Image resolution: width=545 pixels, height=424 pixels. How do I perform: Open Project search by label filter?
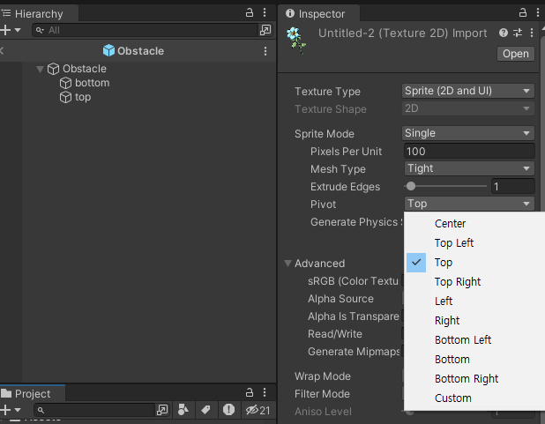point(205,410)
